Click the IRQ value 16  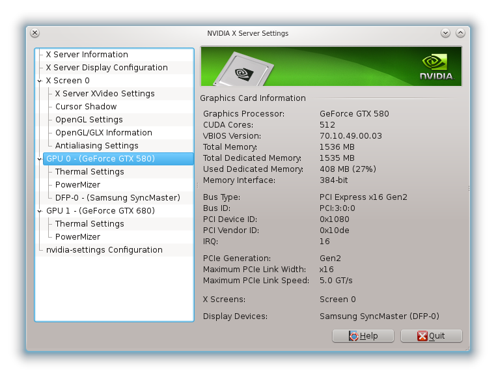click(x=325, y=242)
